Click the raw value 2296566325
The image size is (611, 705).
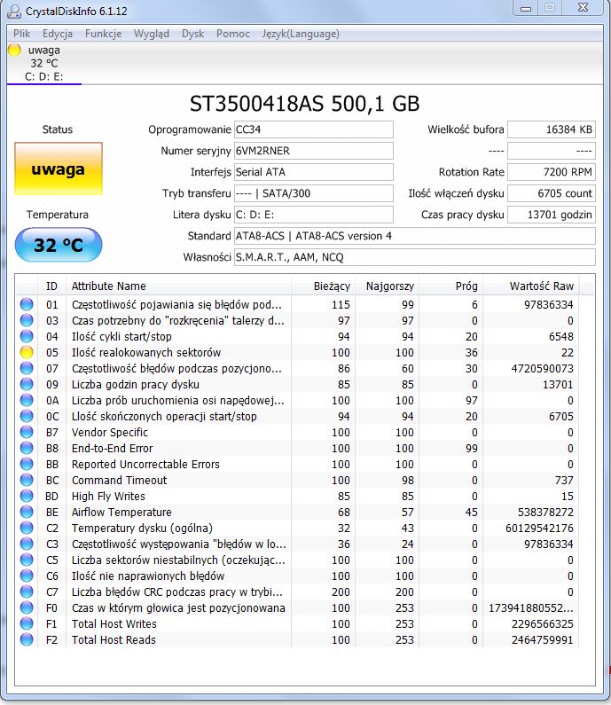pos(542,624)
